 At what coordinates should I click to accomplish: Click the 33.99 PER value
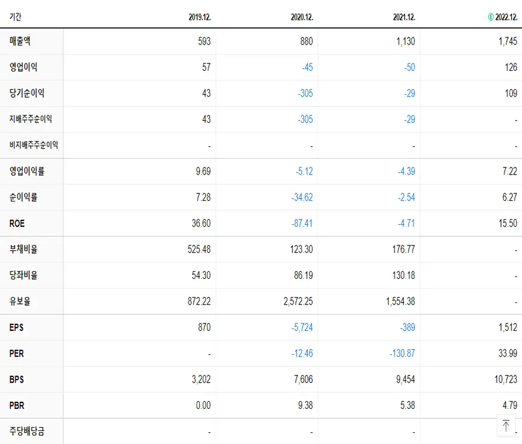click(508, 353)
